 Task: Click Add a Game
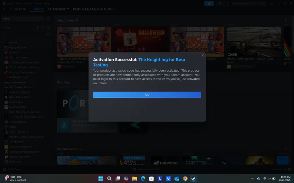12,169
